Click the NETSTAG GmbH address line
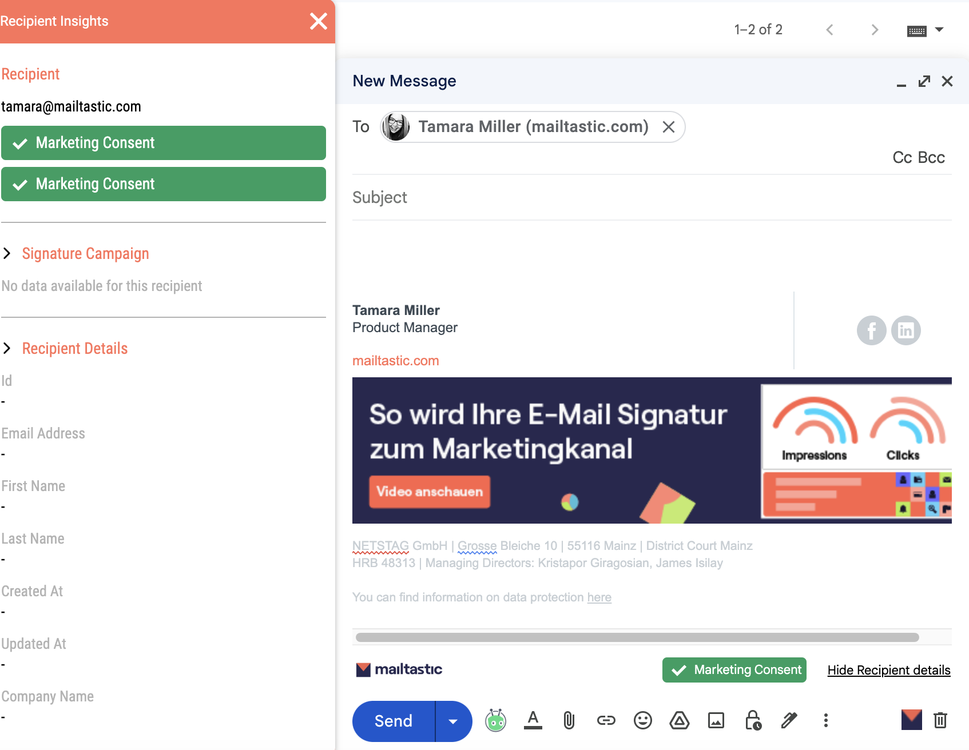Screen dimensions: 969x750 coord(553,546)
